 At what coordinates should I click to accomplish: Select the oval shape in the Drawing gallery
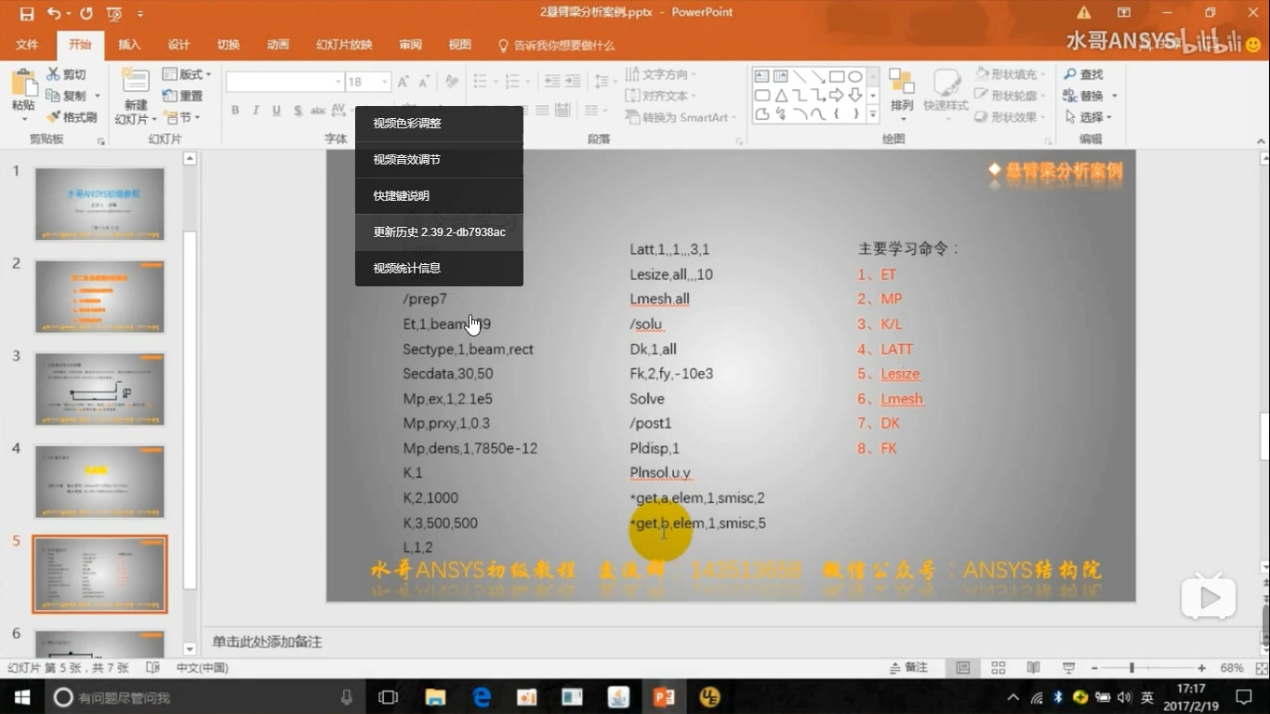click(x=857, y=76)
